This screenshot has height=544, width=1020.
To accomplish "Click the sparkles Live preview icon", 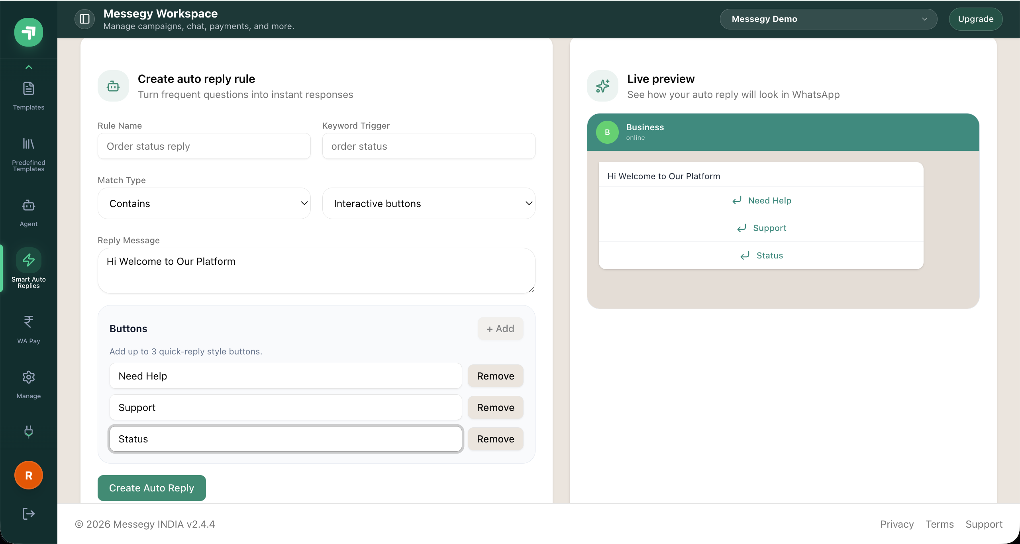I will point(602,86).
